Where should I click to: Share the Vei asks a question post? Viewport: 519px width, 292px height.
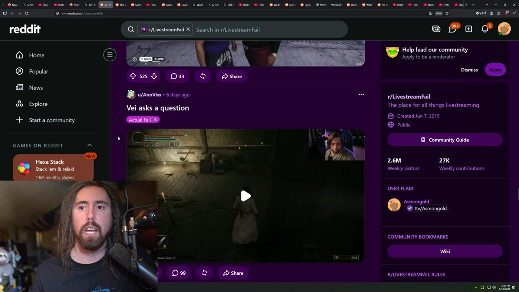(x=233, y=273)
